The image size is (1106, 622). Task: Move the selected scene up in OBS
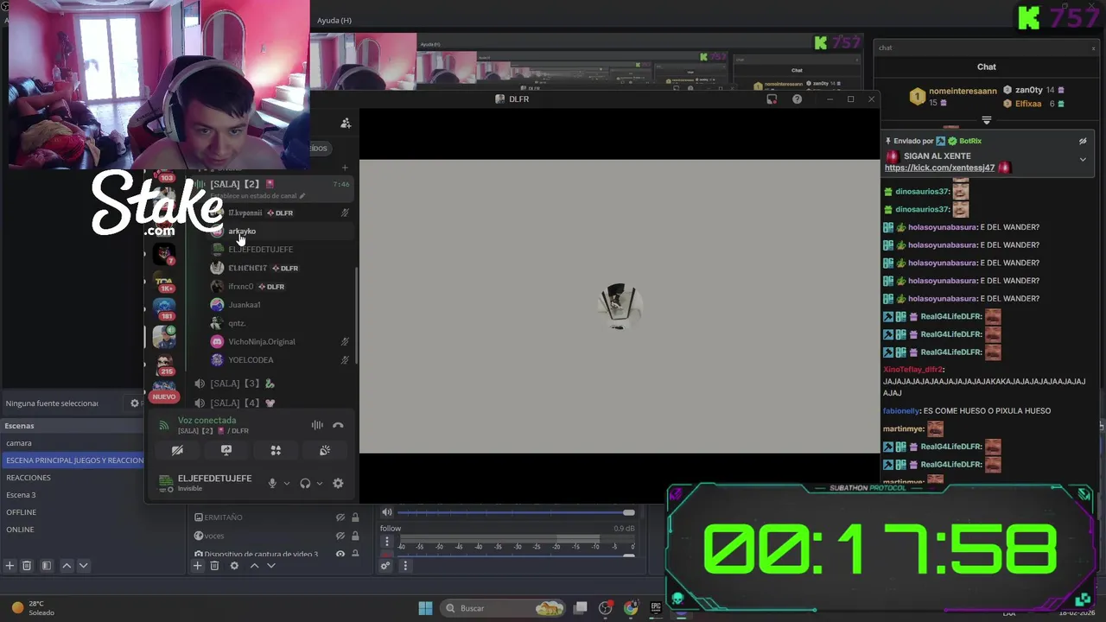click(x=67, y=566)
